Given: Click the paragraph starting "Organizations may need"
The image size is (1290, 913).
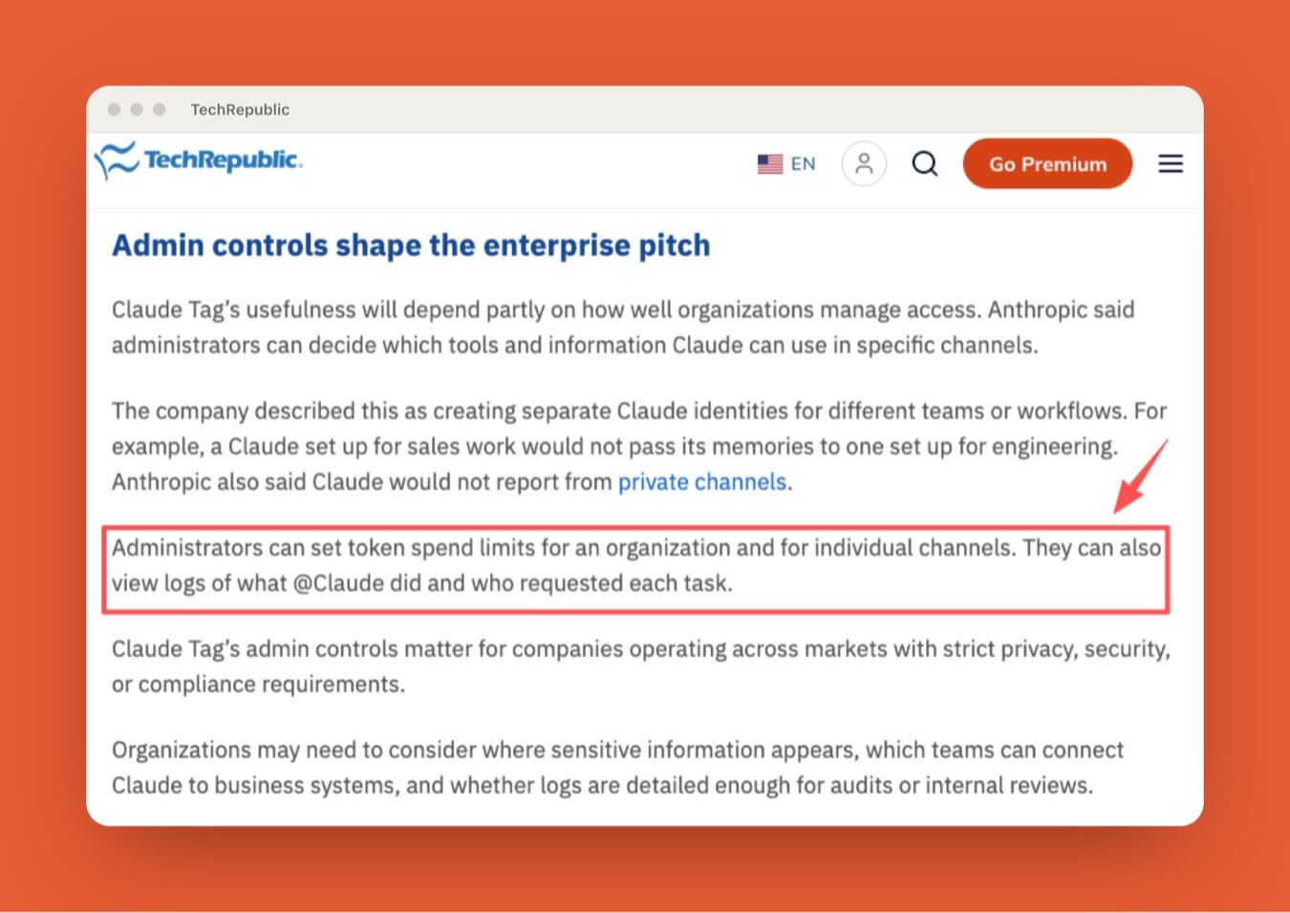Looking at the screenshot, I should 617,768.
